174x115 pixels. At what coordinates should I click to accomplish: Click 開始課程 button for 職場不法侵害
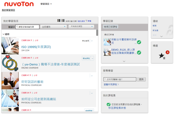coord(86,58)
